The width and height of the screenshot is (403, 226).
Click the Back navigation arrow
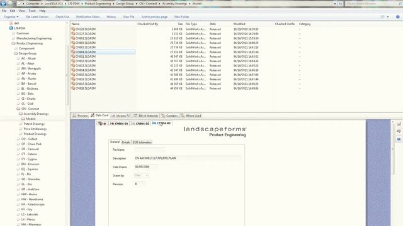(x=3, y=4)
